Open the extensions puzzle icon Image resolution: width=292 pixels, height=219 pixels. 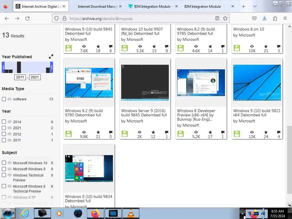point(275,18)
